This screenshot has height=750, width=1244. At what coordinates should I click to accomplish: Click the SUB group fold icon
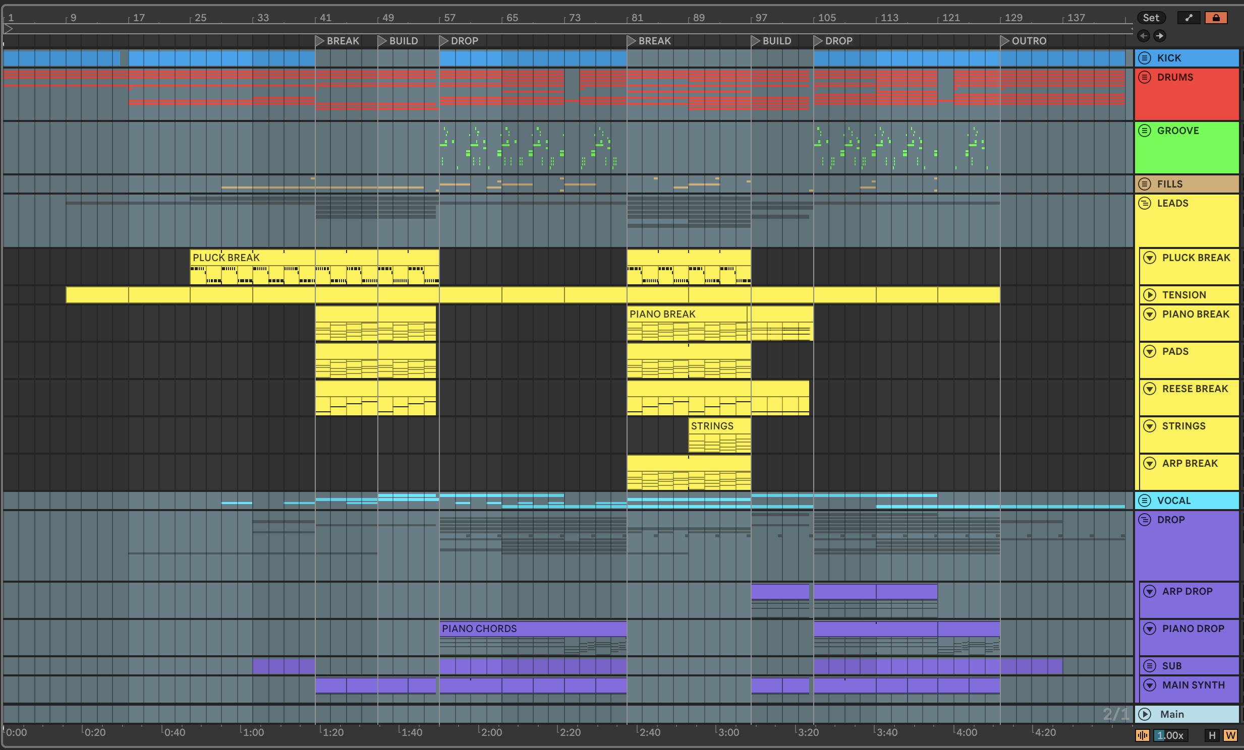pos(1150,666)
